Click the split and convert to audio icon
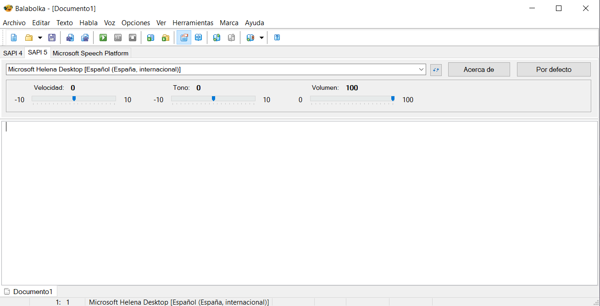Image resolution: width=600 pixels, height=306 pixels. coord(85,38)
